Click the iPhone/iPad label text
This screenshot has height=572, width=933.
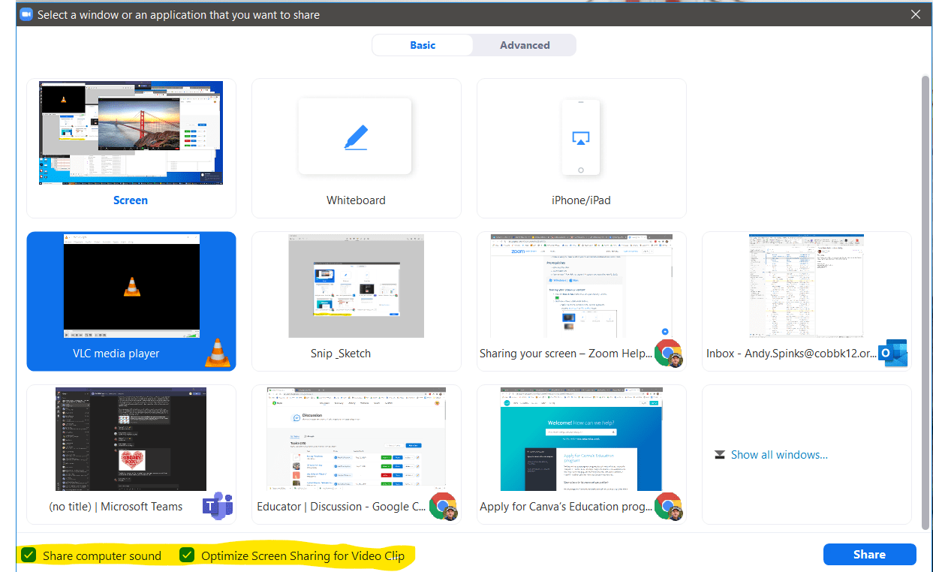[581, 200]
